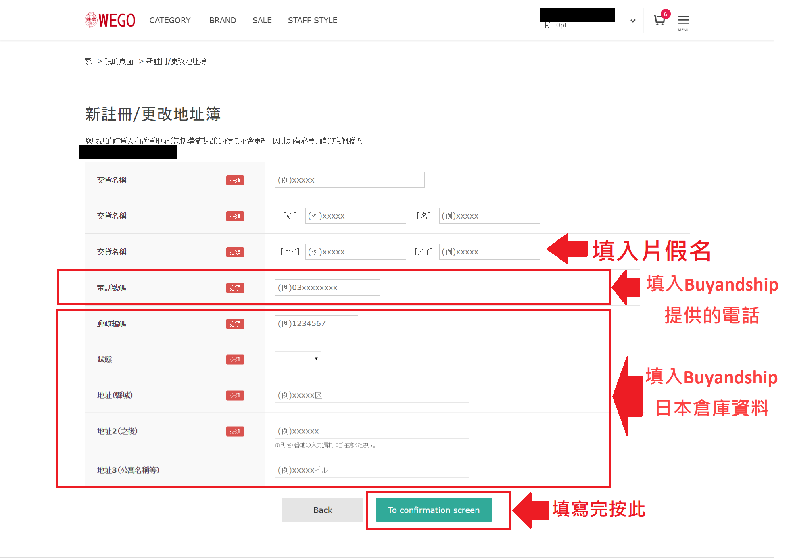This screenshot has width=793, height=558.
Task: Focus the 電話號碼 phone input
Action: pos(328,287)
